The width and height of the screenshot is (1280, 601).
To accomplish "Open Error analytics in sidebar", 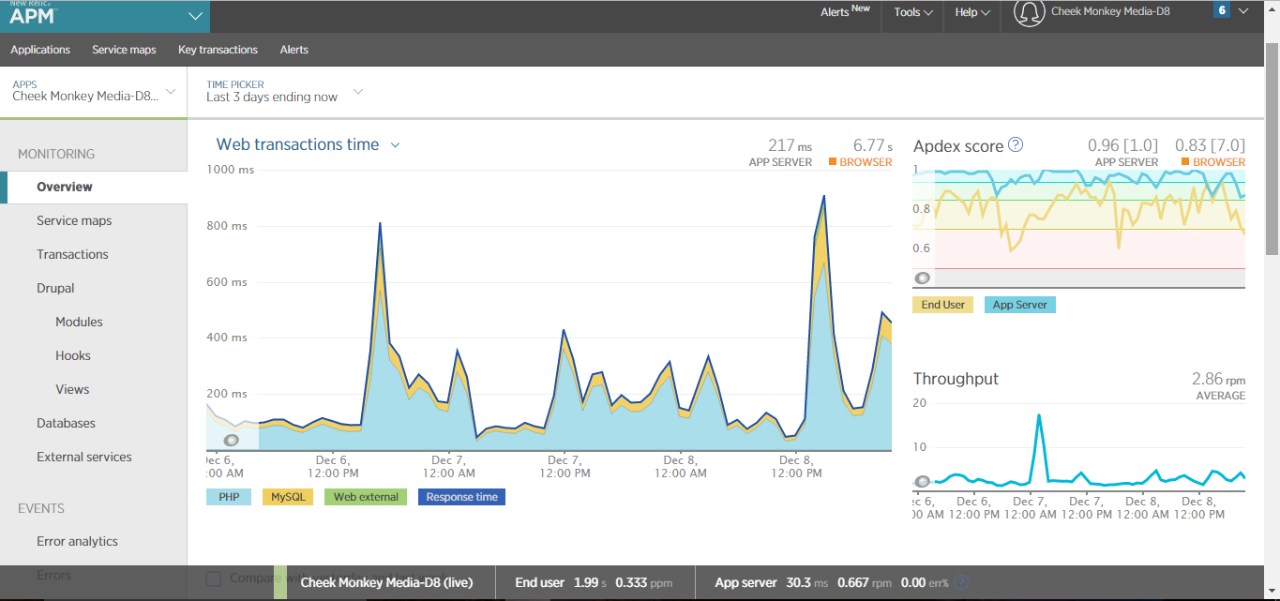I will 77,541.
